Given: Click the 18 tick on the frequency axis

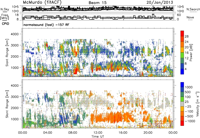Looking at the screenshot, I should 17,15.
